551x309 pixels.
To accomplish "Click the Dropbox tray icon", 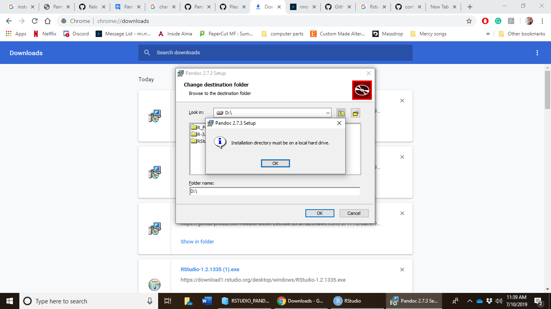I will (489, 301).
